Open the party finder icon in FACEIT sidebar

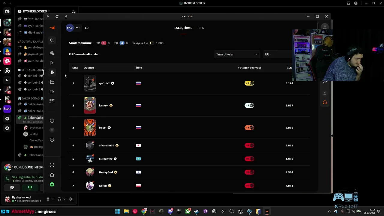pyautogui.click(x=52, y=53)
